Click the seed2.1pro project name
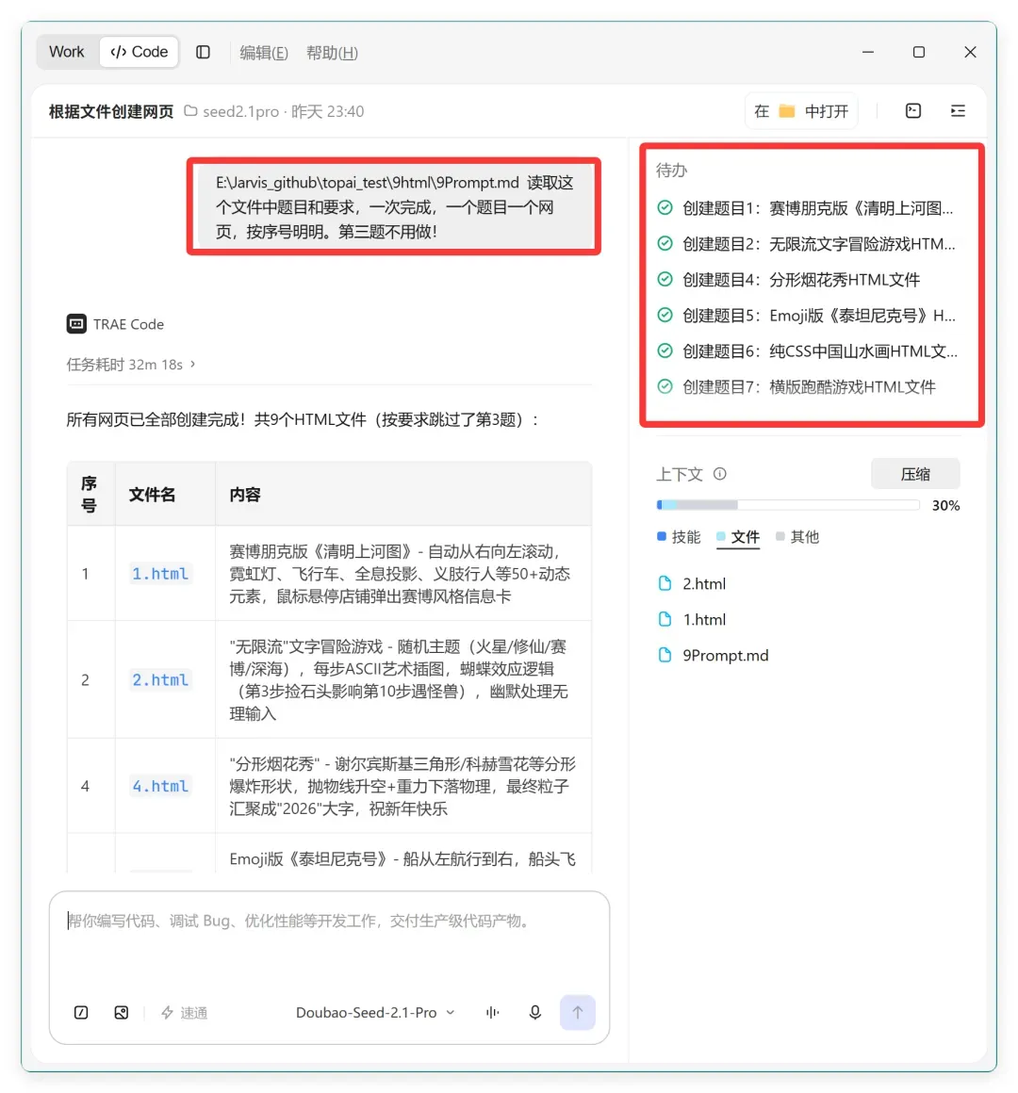Viewport: 1018px width, 1093px height. pos(240,111)
